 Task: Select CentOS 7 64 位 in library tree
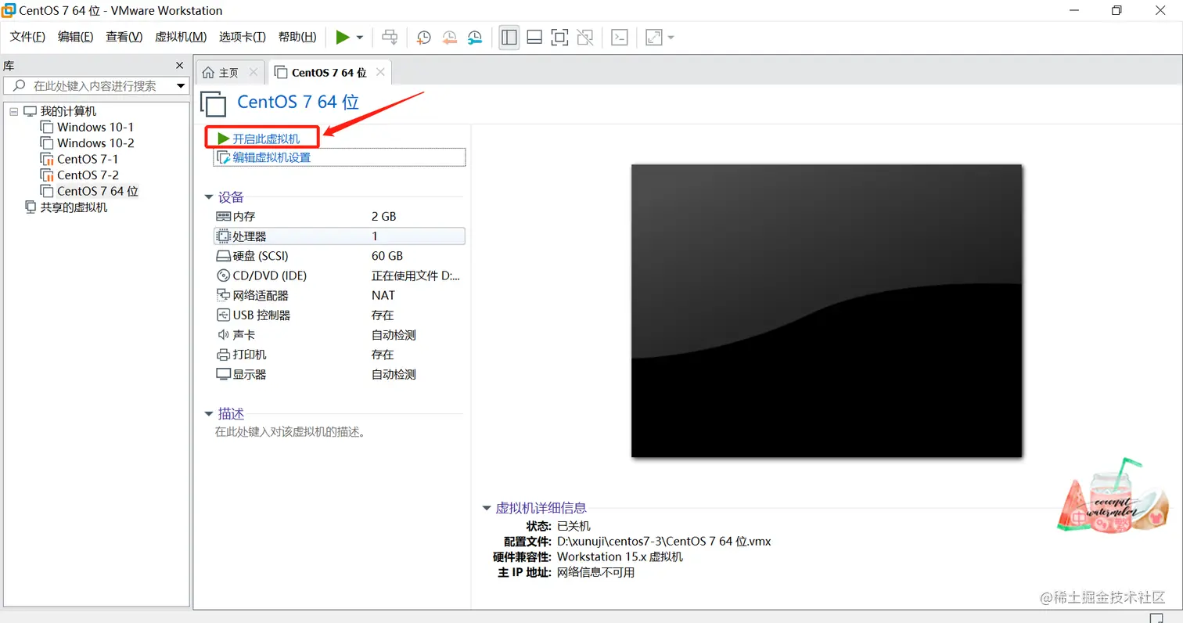(97, 191)
